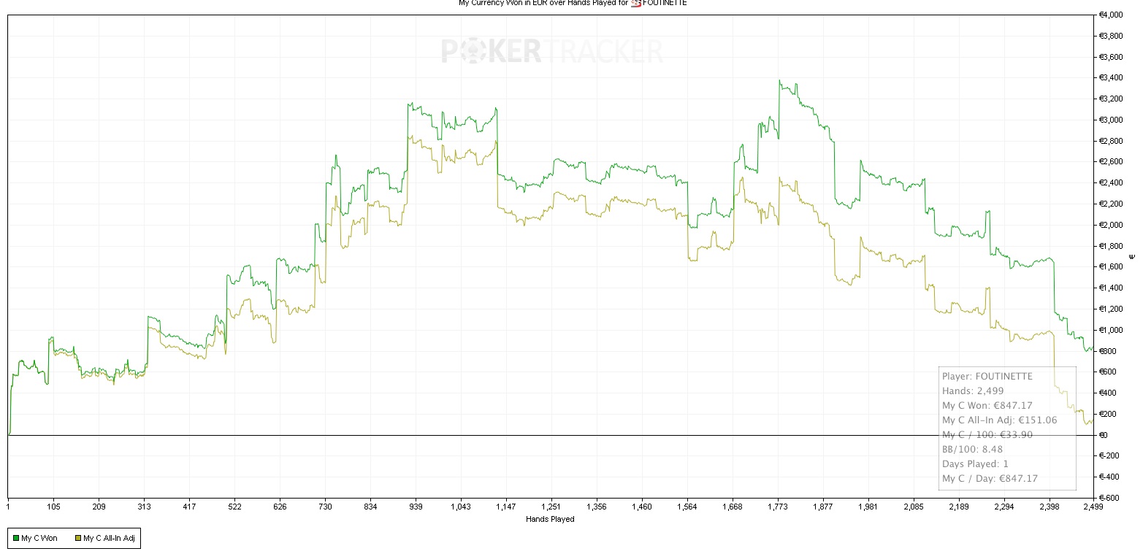
Task: Click the x-axis tick label 1,147
Action: [506, 507]
